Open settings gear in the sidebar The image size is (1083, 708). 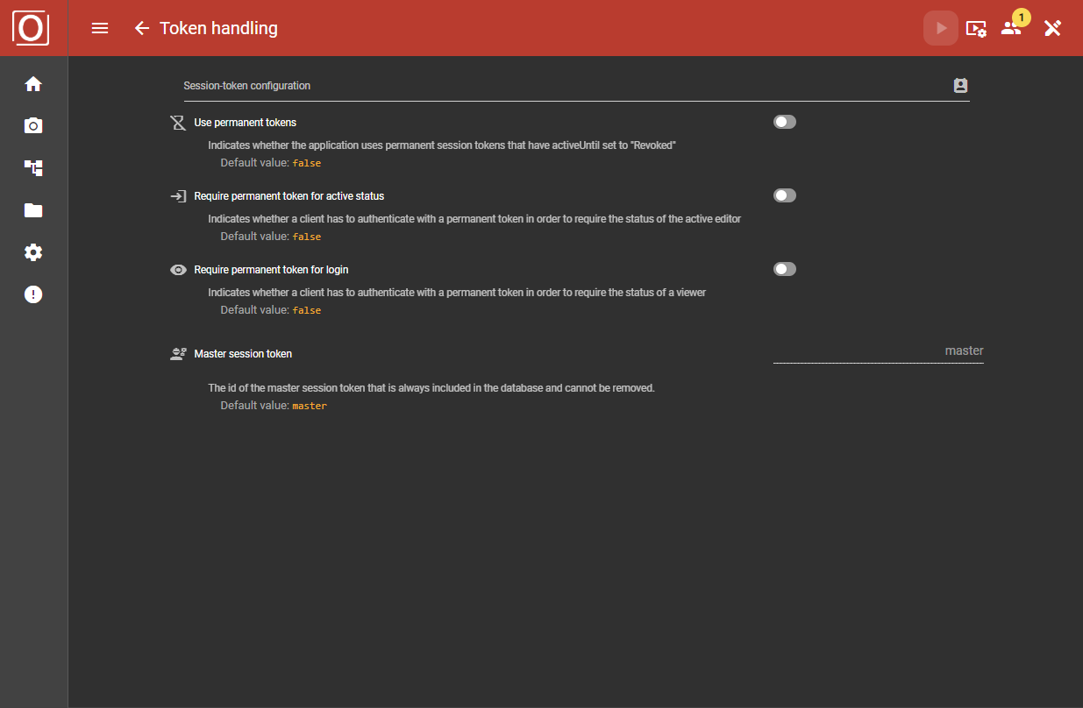point(33,252)
